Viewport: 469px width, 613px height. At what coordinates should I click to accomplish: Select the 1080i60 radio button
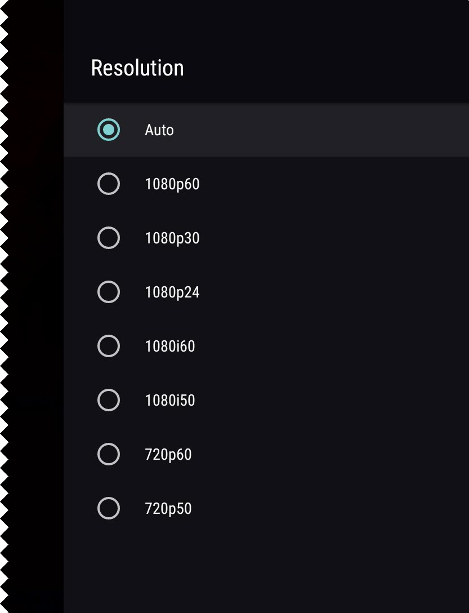(109, 346)
